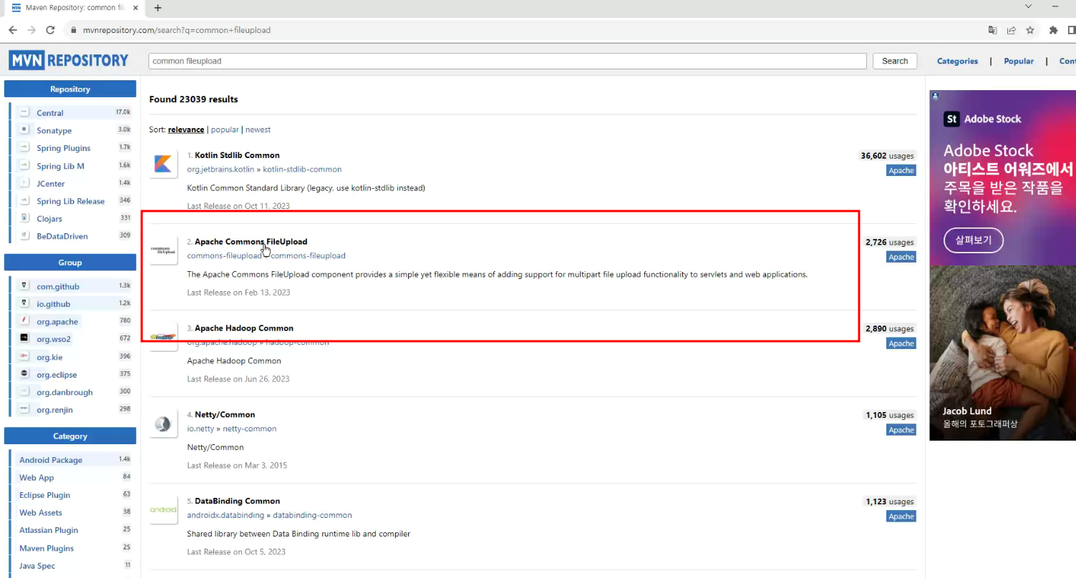Go back using browser back arrow

click(13, 30)
